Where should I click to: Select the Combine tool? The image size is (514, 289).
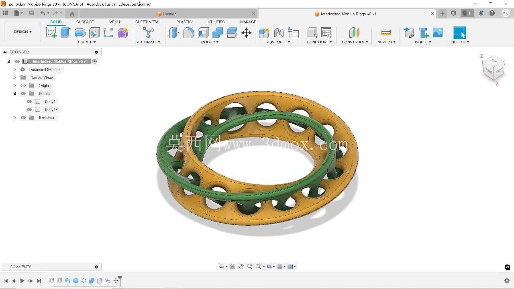pyautogui.click(x=218, y=33)
